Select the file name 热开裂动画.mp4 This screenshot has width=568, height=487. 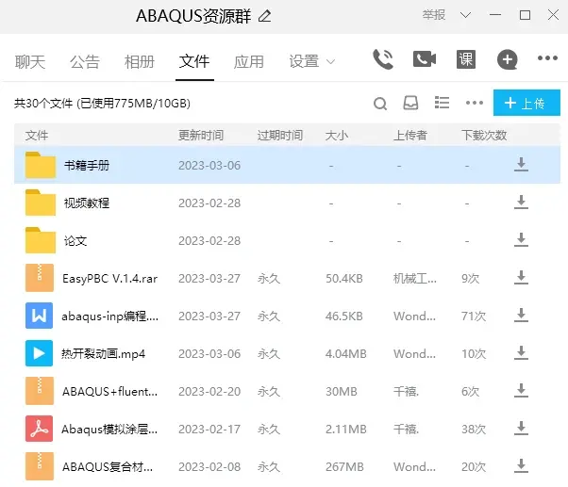pos(103,353)
